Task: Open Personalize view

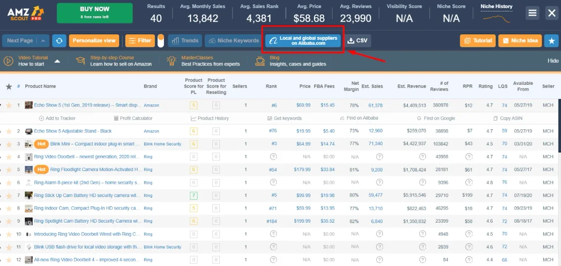Action: (94, 41)
